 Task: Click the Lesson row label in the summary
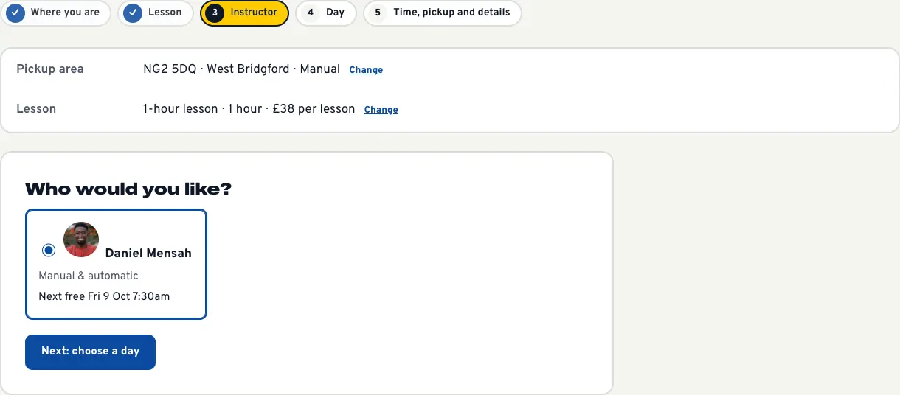point(36,109)
